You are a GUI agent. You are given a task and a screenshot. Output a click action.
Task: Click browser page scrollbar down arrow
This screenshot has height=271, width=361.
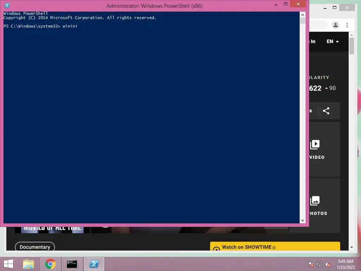coord(351,247)
